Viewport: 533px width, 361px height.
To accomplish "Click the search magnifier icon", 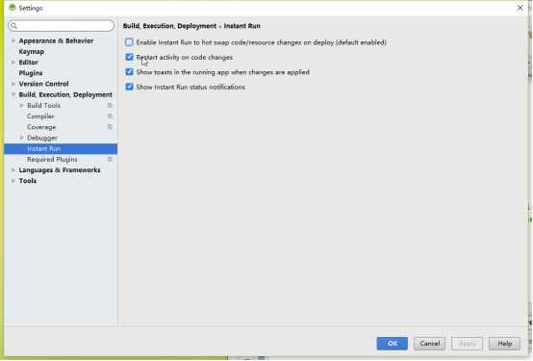I will pyautogui.click(x=13, y=26).
